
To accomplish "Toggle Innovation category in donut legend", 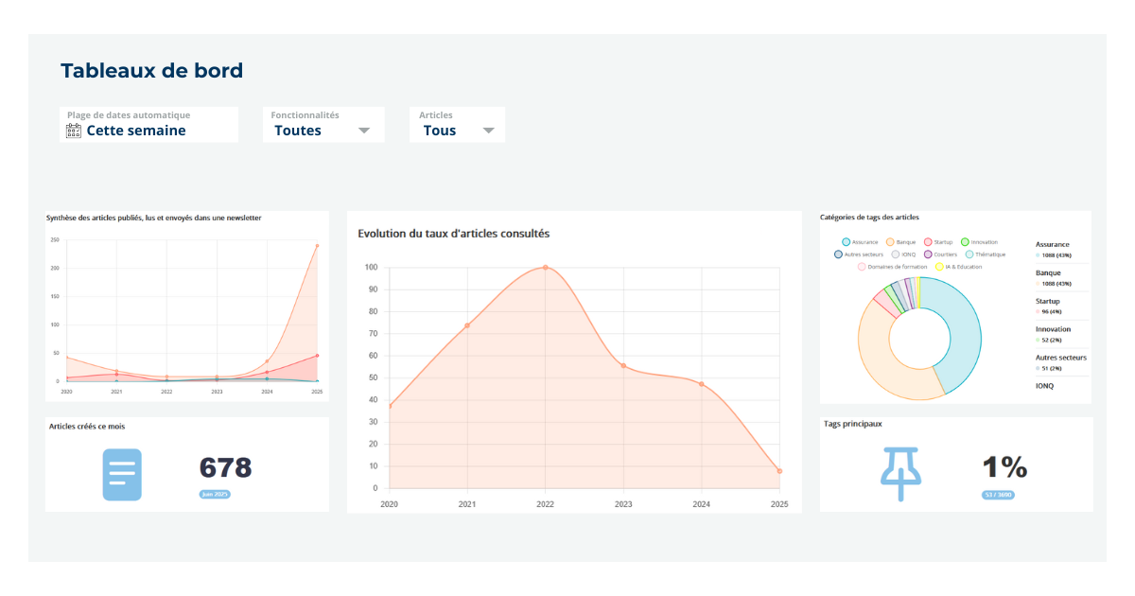I will (979, 242).
